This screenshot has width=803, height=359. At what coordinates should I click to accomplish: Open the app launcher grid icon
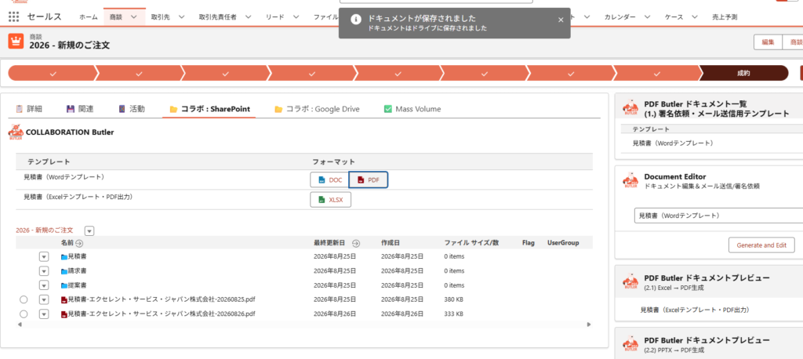pyautogui.click(x=14, y=17)
